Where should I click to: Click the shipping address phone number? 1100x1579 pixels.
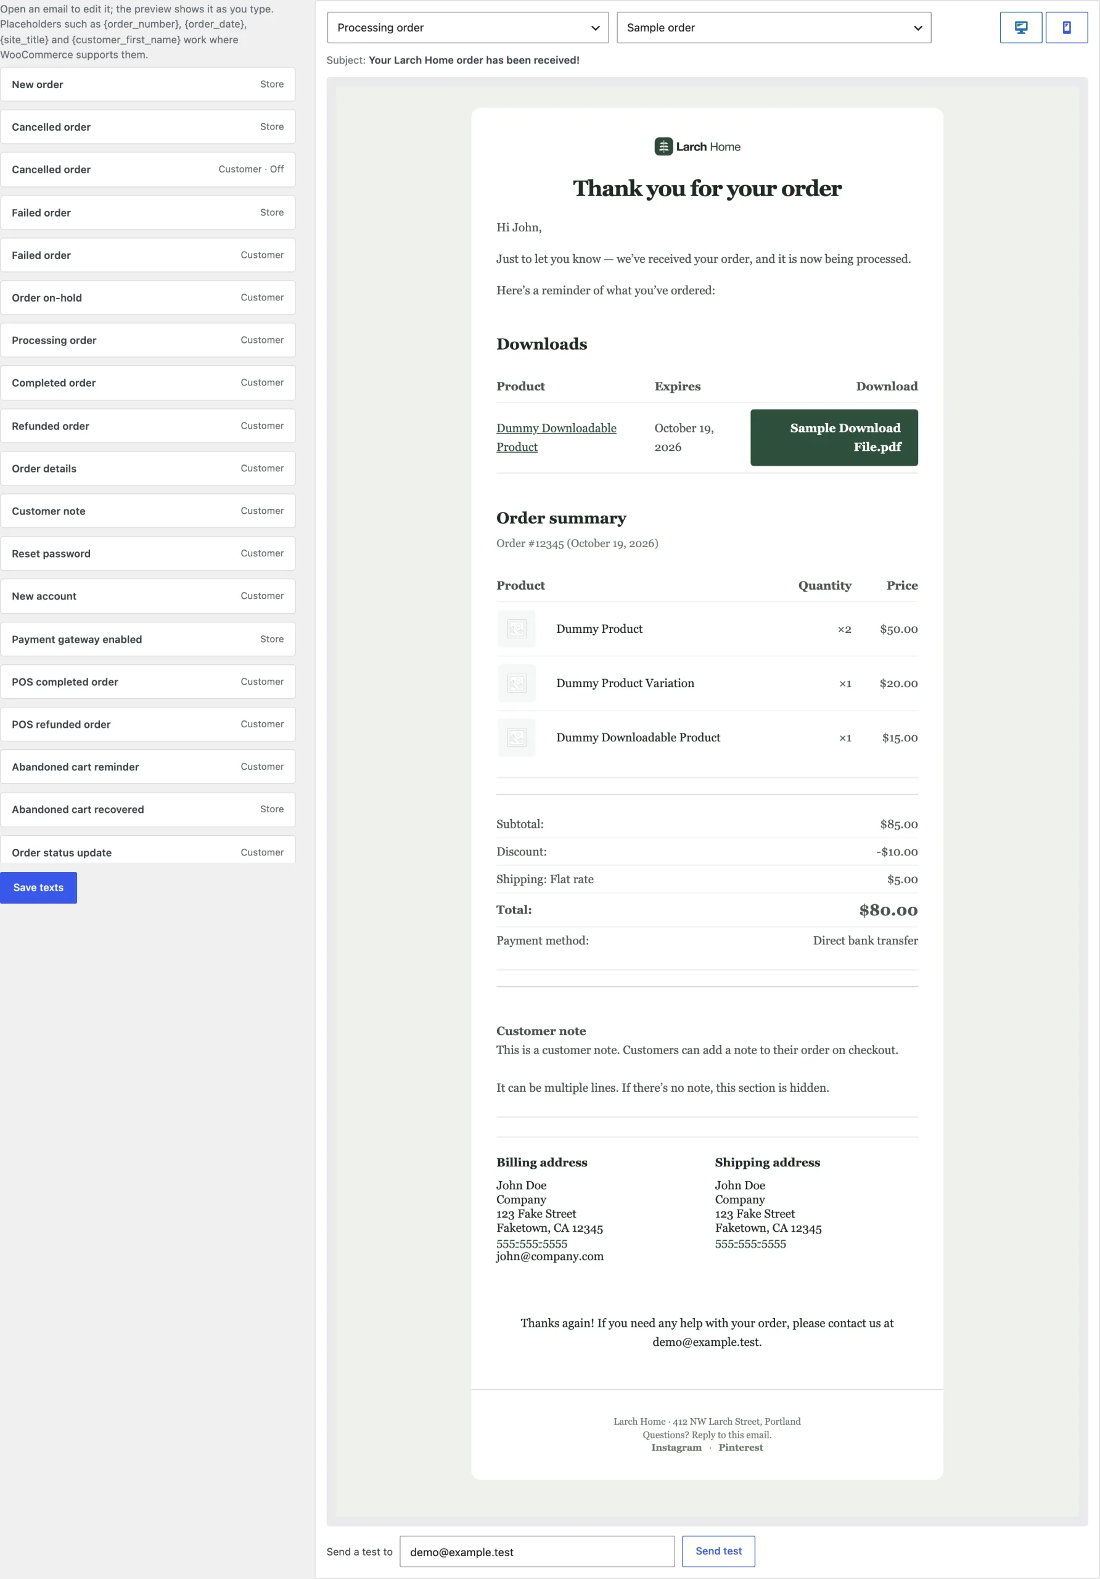(750, 1243)
